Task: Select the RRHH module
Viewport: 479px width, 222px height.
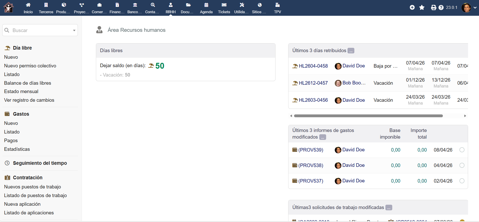Action: coord(171,8)
